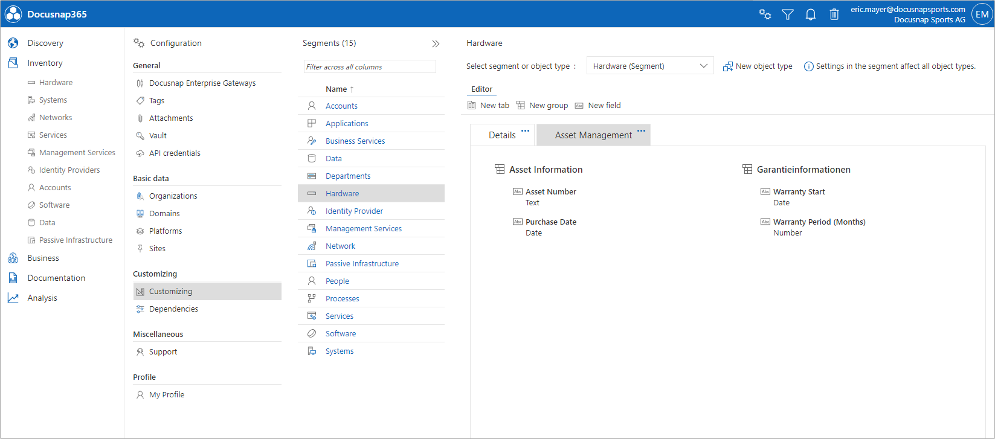Click the Management Services segment icon in list
The image size is (995, 439).
point(312,228)
